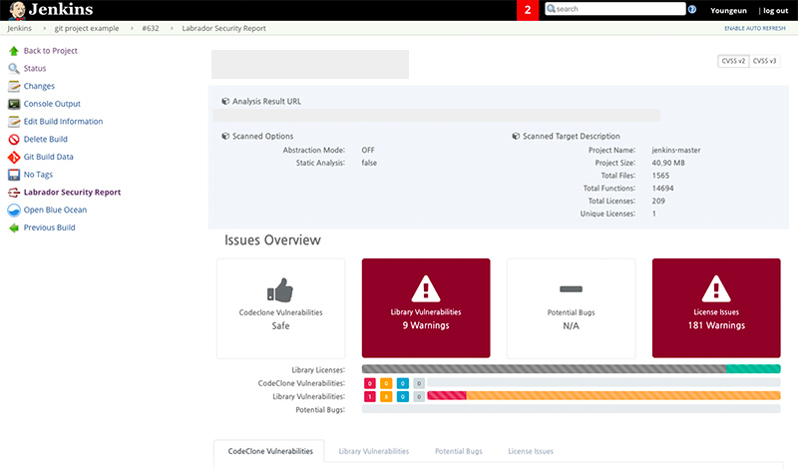The image size is (798, 469).
Task: Click inside the search input field
Action: 615,9
